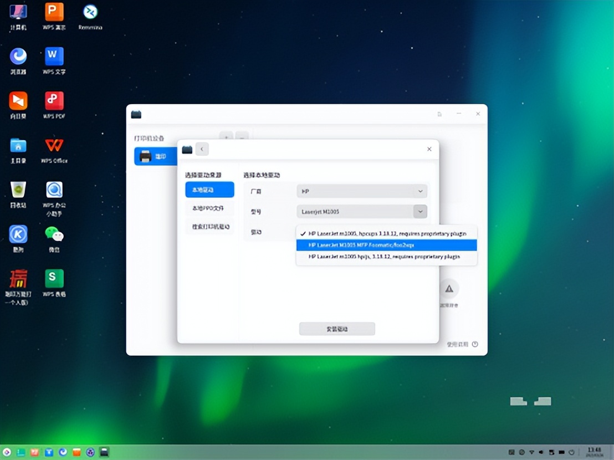Open the app launcher in the taskbar
Viewport: 614px width, 460px height.
(x=6, y=452)
